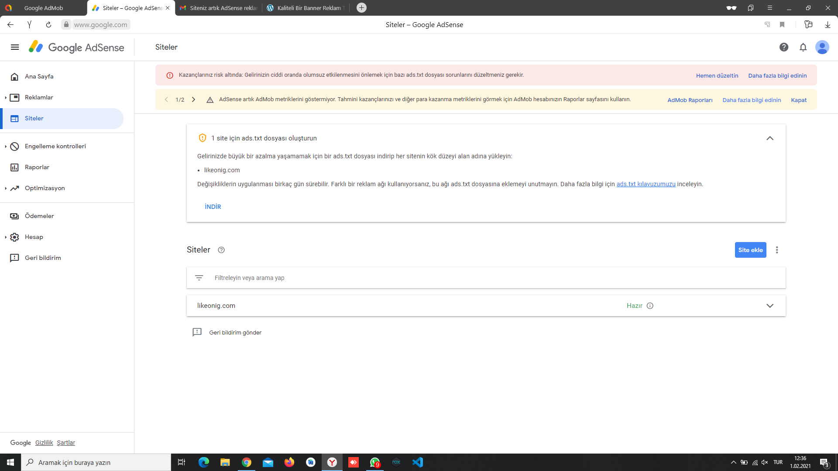The image size is (838, 471).
Task: Collapse the ads.txt card chevron
Action: [x=770, y=138]
